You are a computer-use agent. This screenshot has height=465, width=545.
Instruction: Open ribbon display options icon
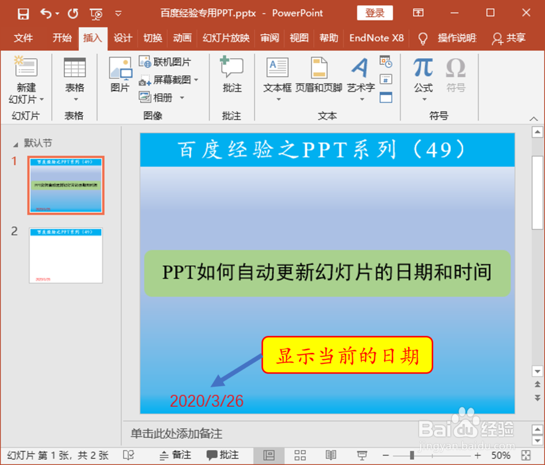(x=418, y=13)
